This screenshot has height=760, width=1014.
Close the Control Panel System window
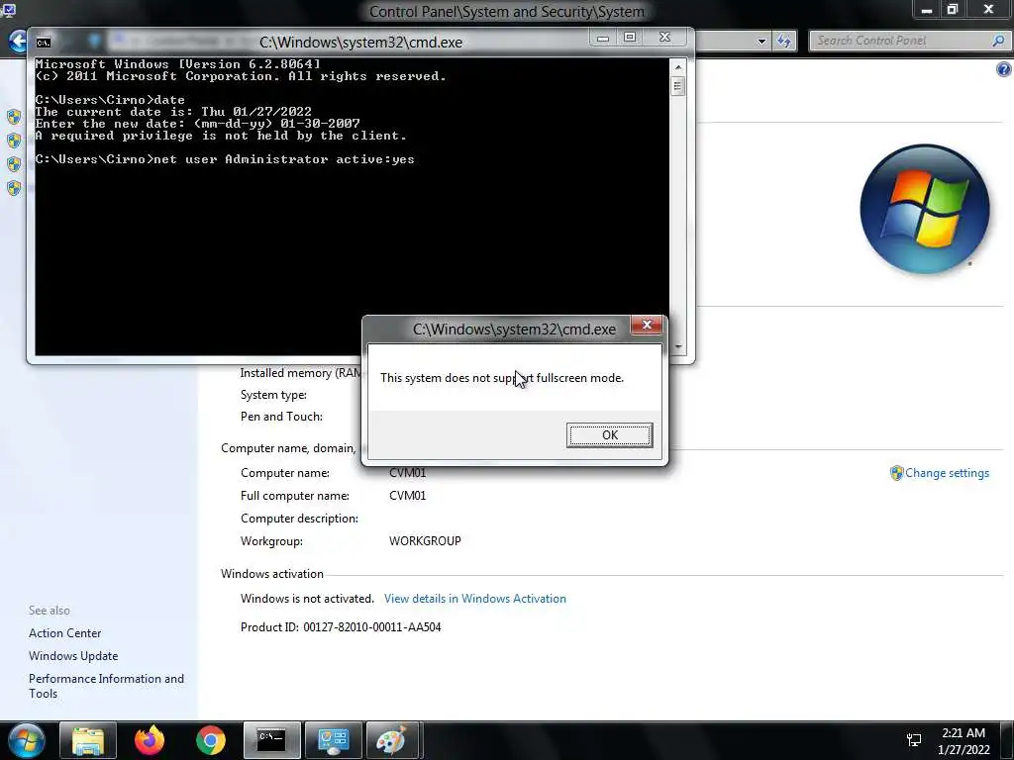pos(988,10)
